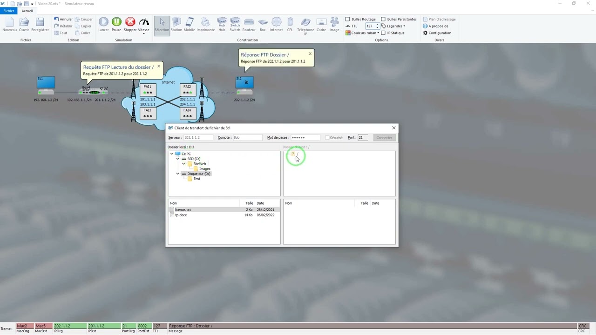Redo with Rétablir

[63, 26]
